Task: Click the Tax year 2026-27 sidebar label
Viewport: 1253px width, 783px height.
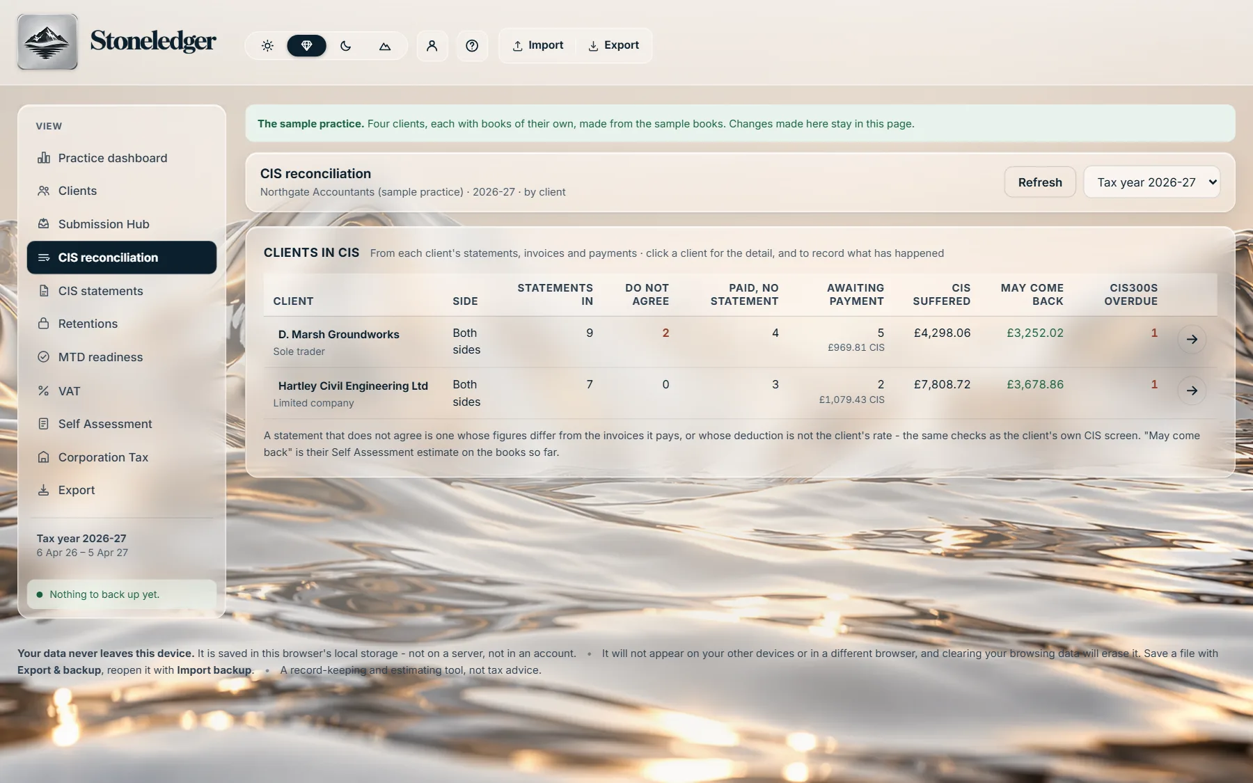Action: pyautogui.click(x=81, y=539)
